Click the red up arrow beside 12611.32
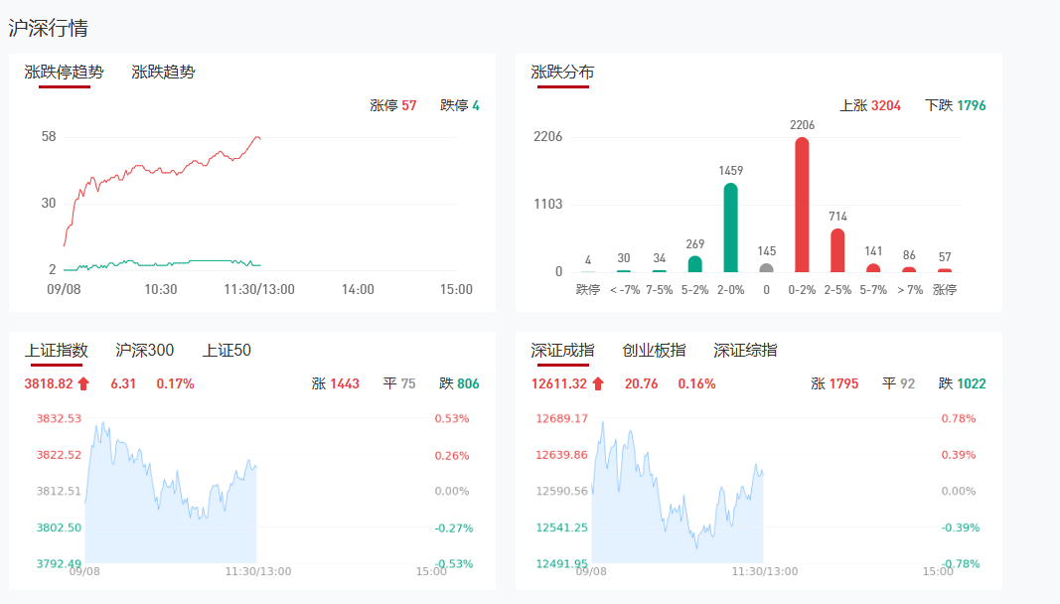Screen dimensions: 1060x604 click(x=598, y=383)
